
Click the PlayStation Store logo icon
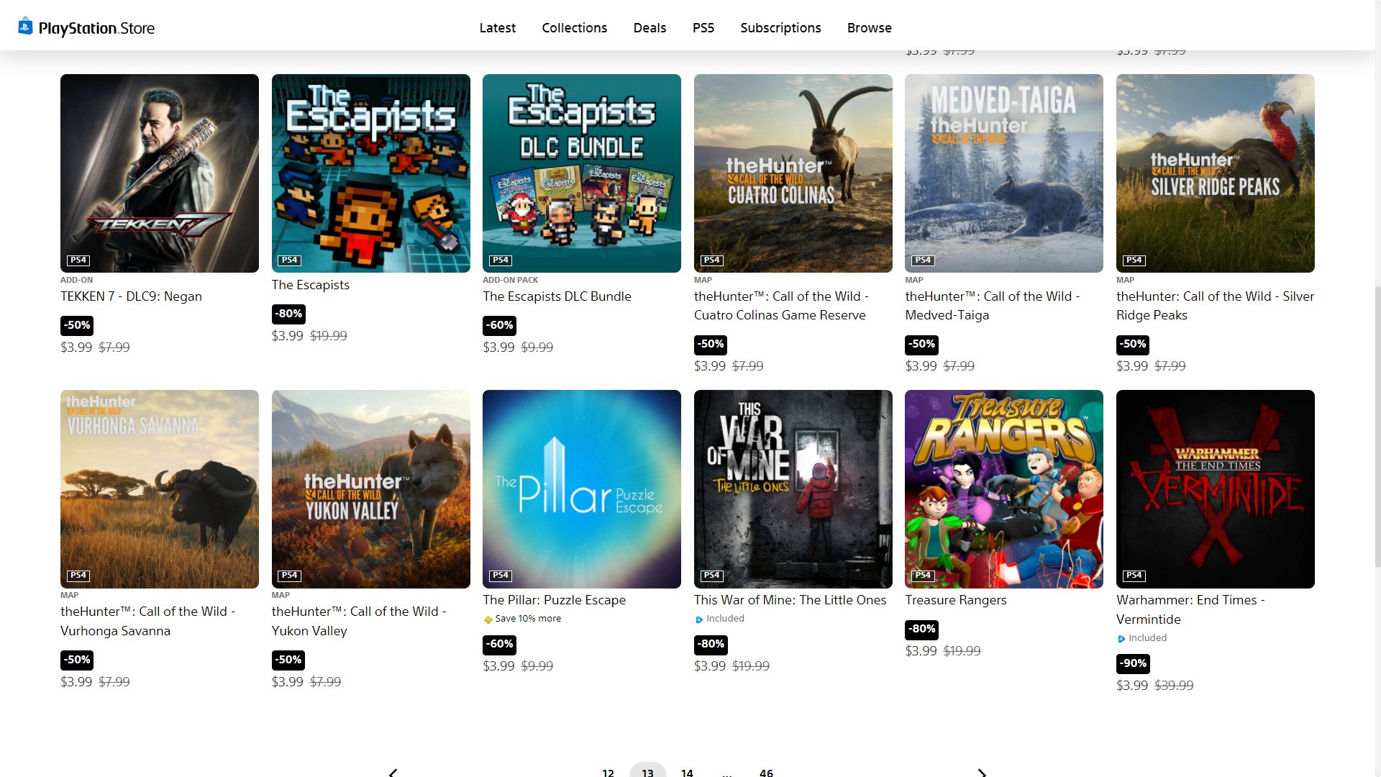pyautogui.click(x=25, y=27)
